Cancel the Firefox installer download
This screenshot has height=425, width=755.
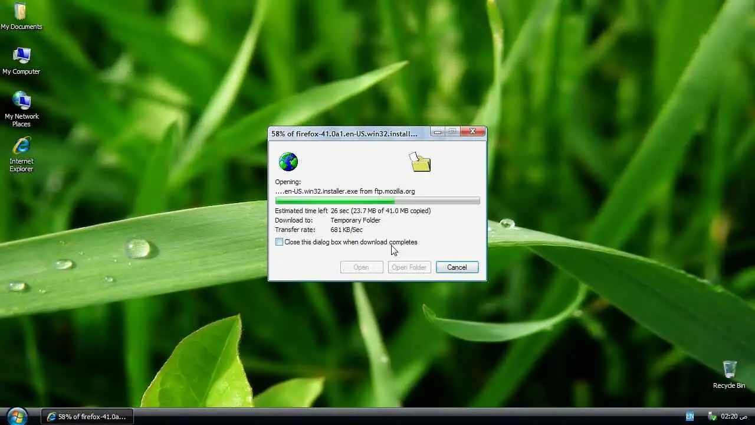point(457,267)
